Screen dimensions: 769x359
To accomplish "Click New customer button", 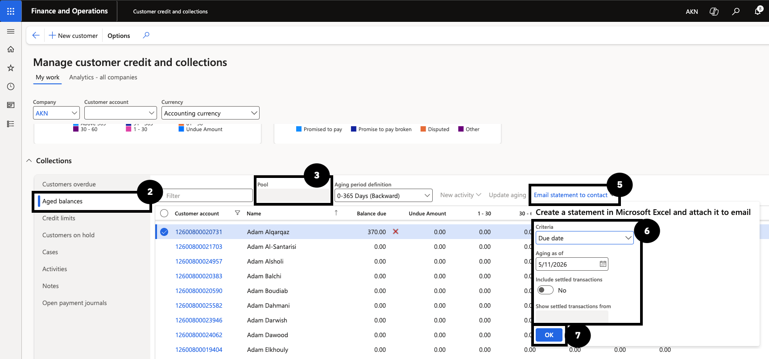I will (x=73, y=36).
